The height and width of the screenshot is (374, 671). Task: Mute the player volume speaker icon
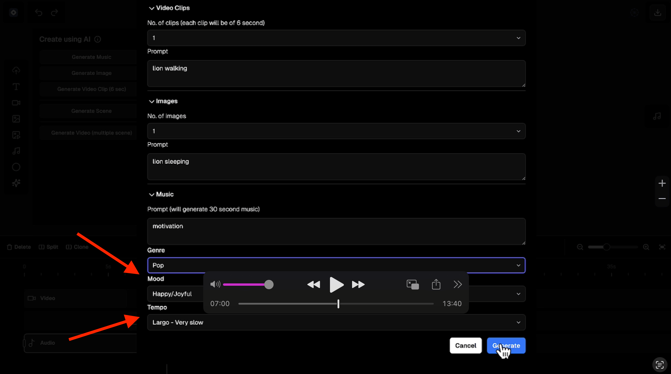[215, 284]
